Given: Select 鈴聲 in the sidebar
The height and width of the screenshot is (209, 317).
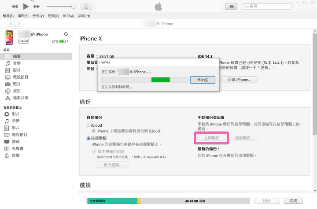Looking at the screenshot, I should click(x=36, y=155).
